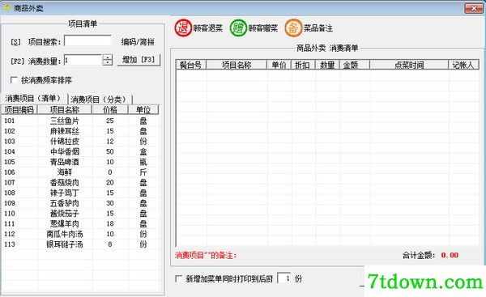The width and height of the screenshot is (486, 297).
Task: Click the 增加 [F3] button
Action: [x=139, y=60]
